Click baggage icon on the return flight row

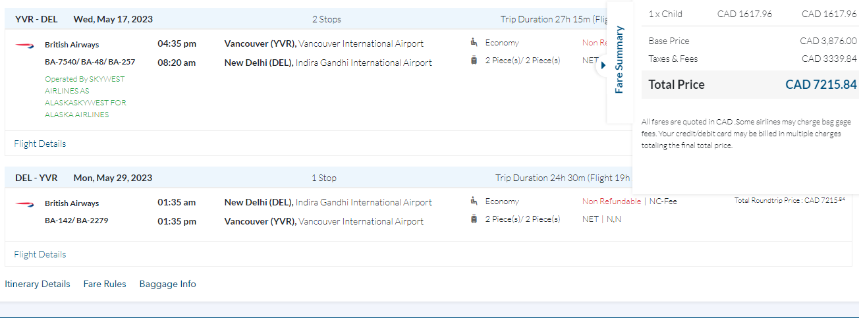(x=474, y=219)
